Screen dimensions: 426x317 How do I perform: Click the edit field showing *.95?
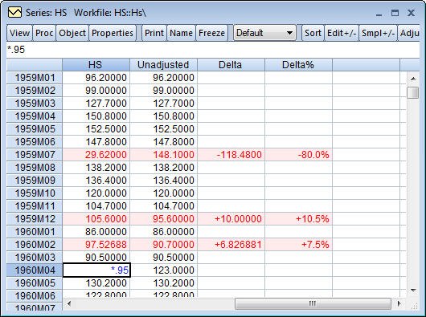(x=213, y=50)
